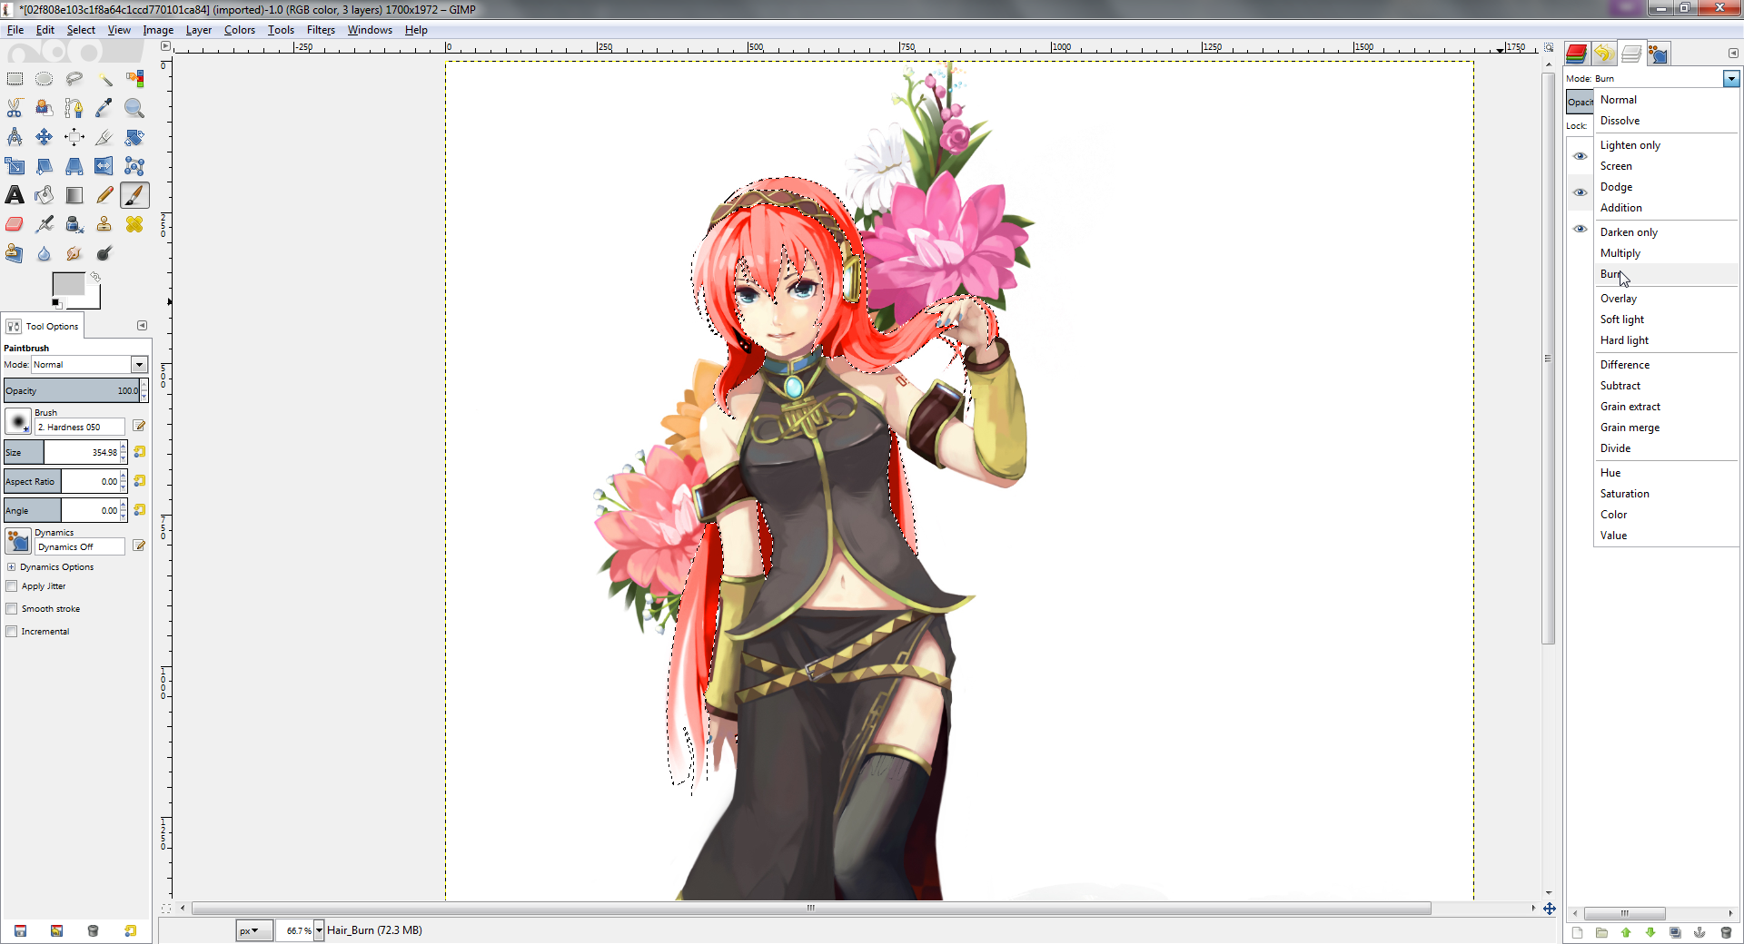The width and height of the screenshot is (1744, 944).
Task: Switch to the Undo History tab
Action: click(1603, 54)
